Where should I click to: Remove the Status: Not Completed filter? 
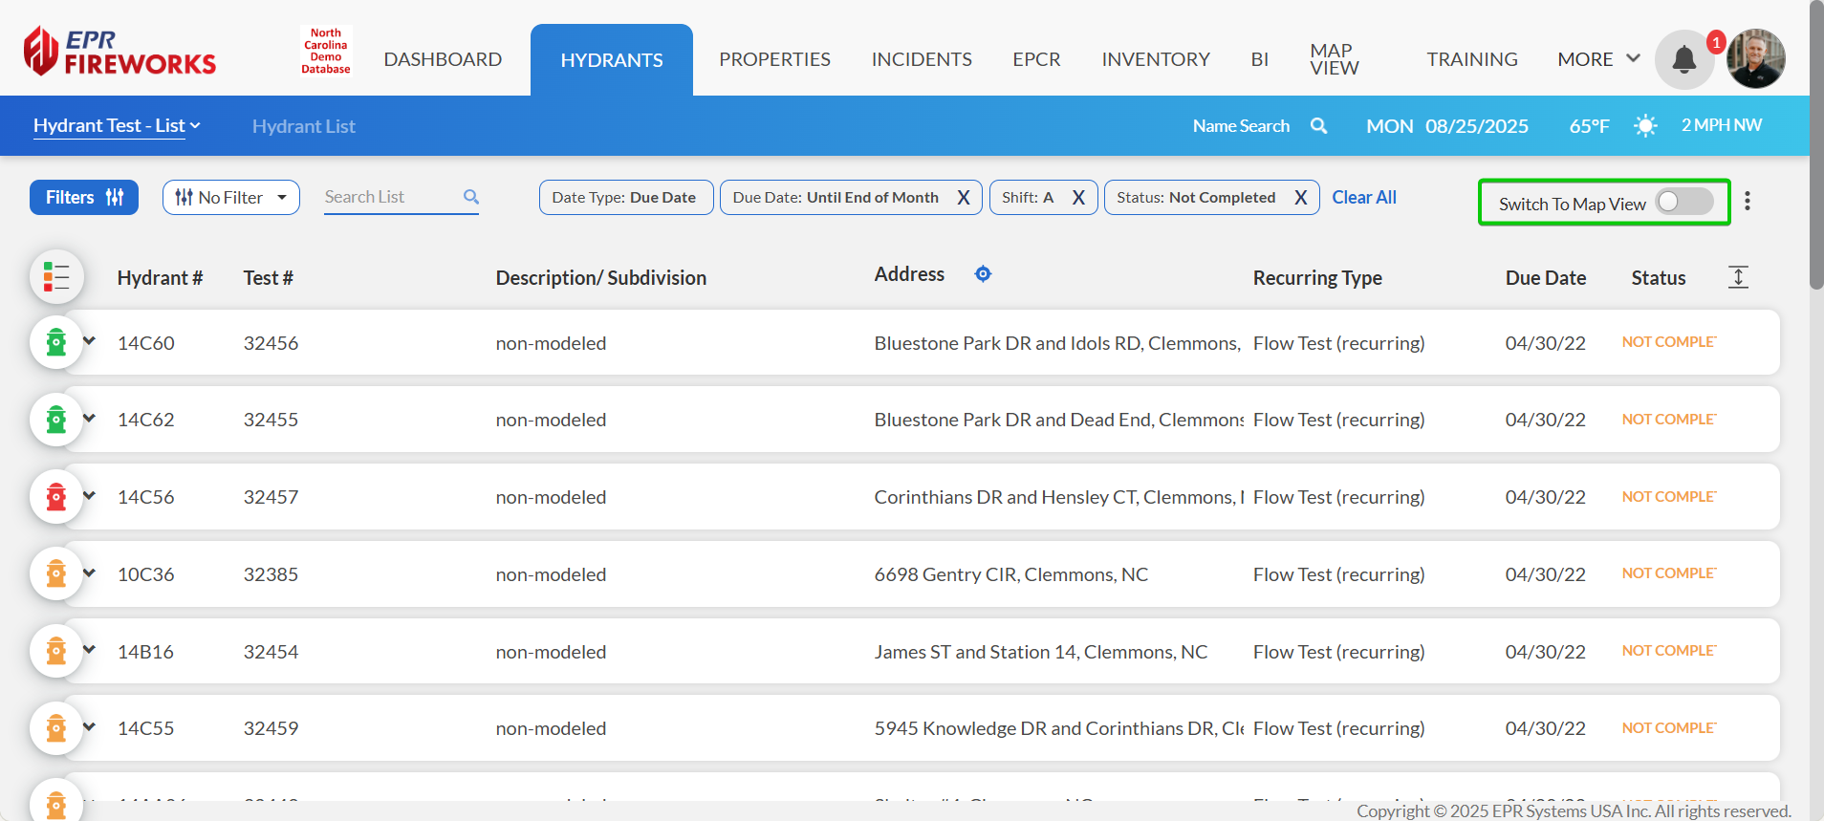tap(1300, 198)
